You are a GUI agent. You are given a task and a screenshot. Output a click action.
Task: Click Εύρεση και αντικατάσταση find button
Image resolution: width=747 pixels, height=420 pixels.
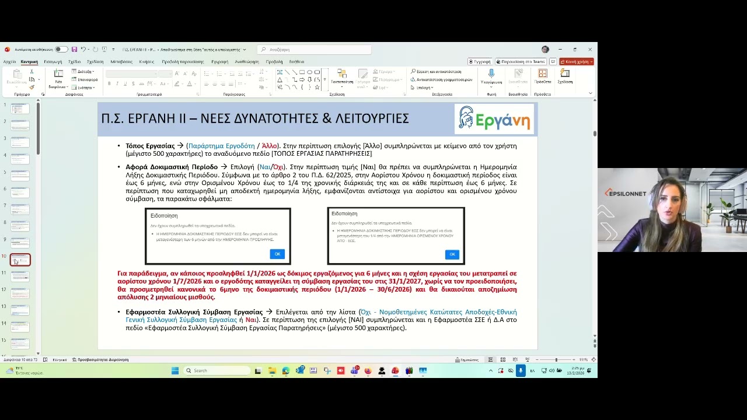pyautogui.click(x=436, y=72)
